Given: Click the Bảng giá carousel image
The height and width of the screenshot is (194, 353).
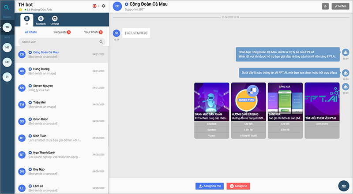Looking at the screenshot, I should [x=285, y=102].
